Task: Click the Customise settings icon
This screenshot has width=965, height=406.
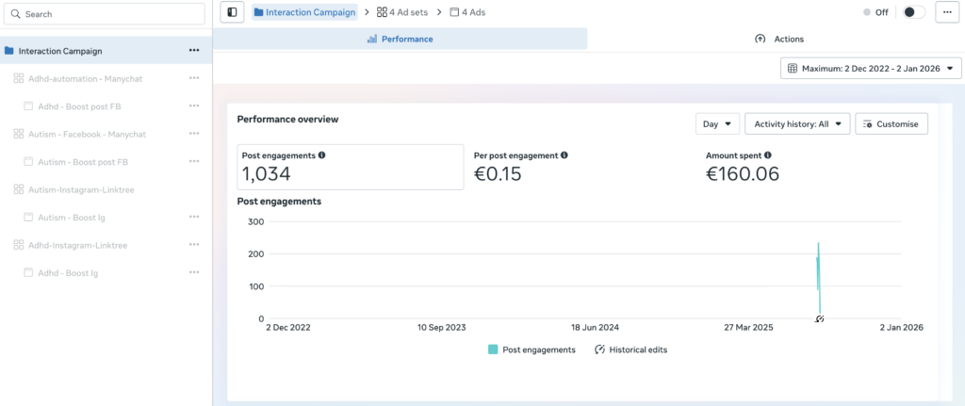Action: [867, 123]
